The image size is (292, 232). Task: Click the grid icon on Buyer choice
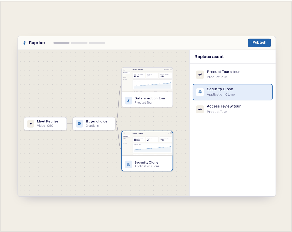[x=80, y=123]
